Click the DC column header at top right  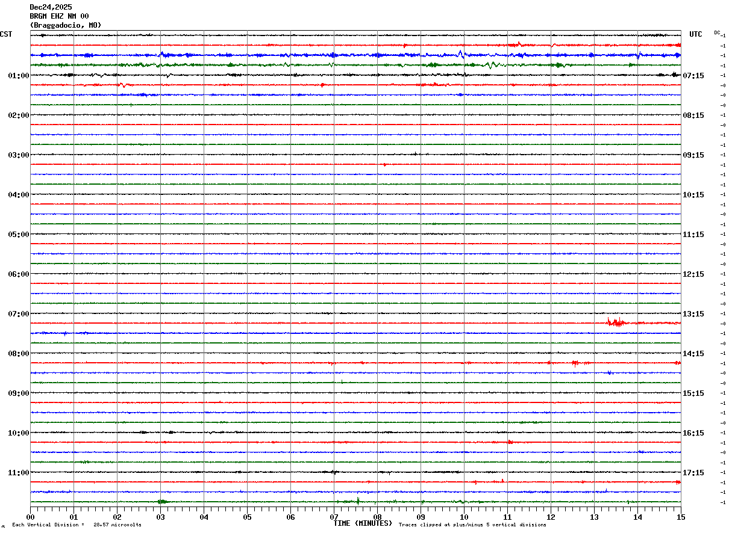click(x=717, y=32)
